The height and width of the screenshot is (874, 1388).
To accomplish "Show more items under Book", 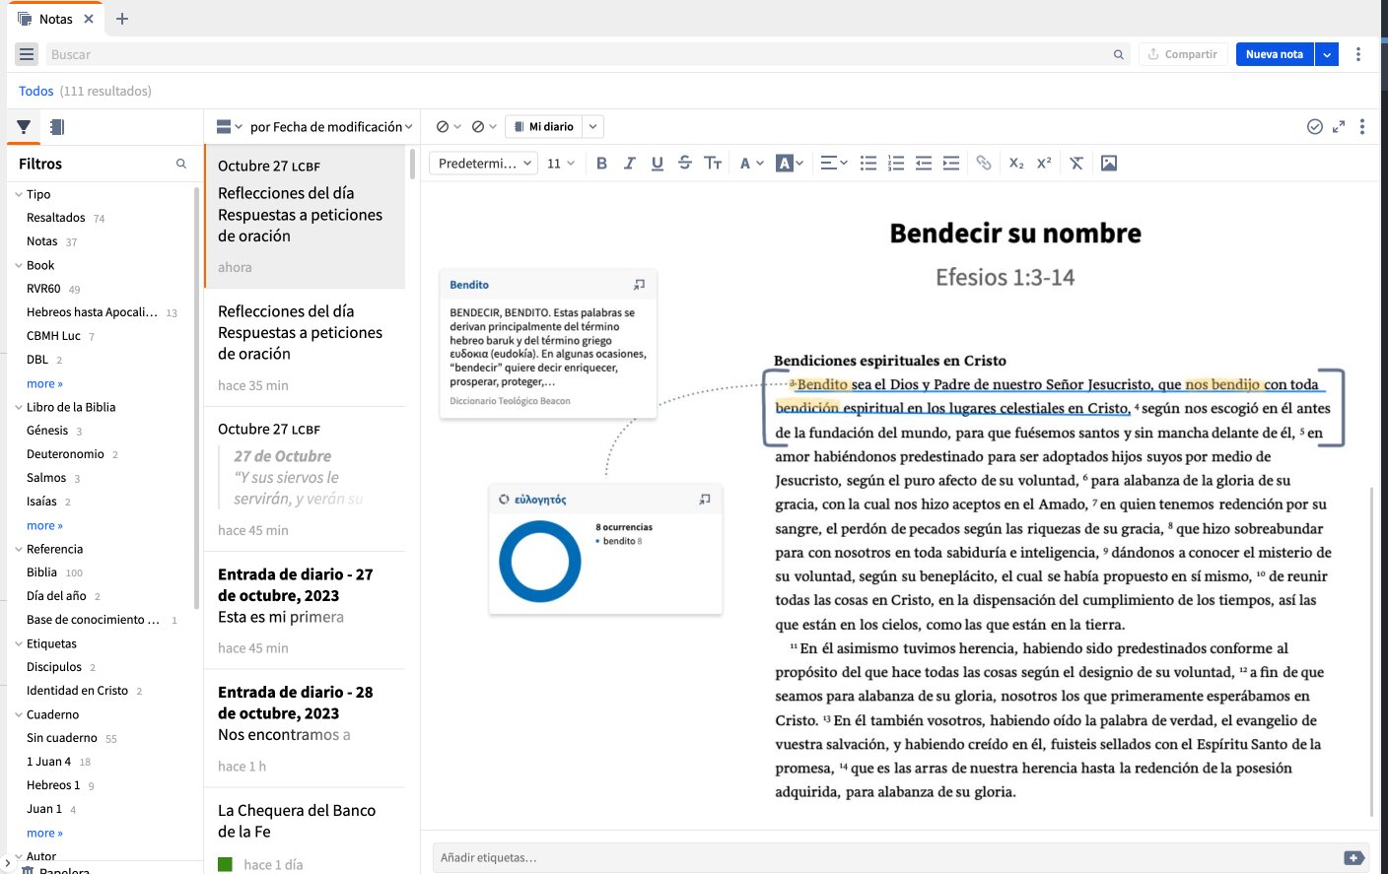I will (x=44, y=383).
